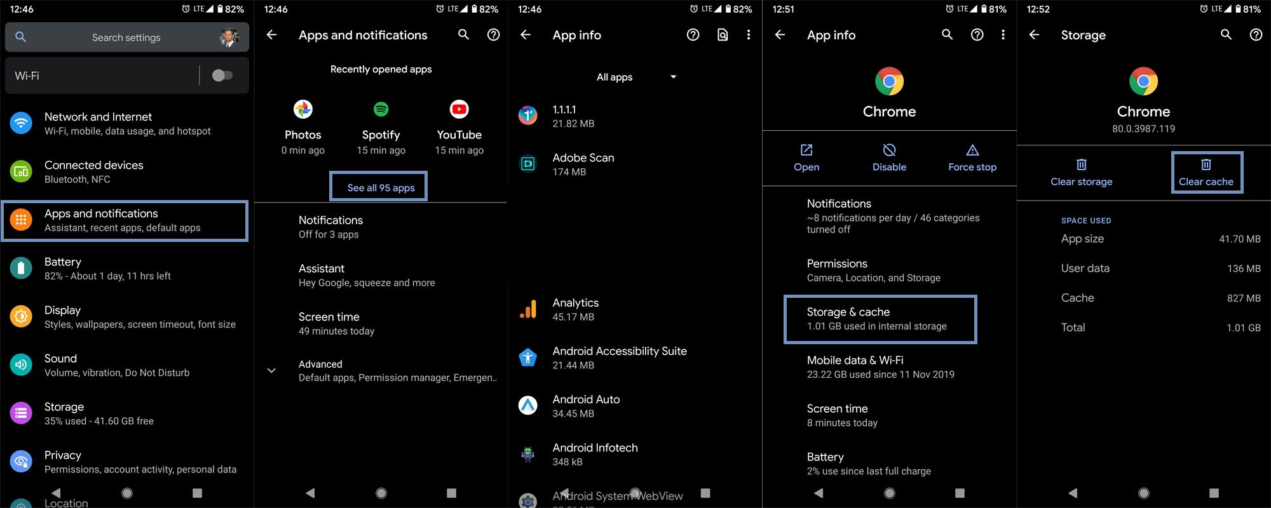This screenshot has width=1271, height=508.
Task: Select the Adobe Scan app entry
Action: (635, 164)
